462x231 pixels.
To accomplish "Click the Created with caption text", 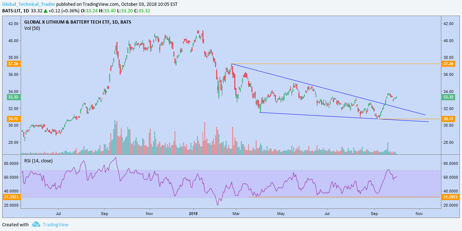I will coord(16,224).
